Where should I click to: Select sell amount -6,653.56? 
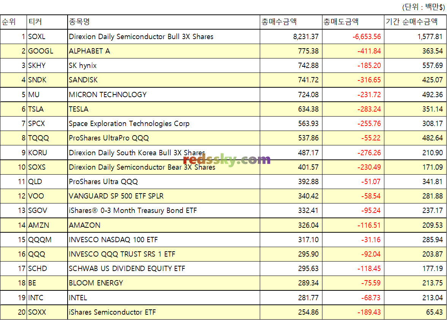(366, 37)
